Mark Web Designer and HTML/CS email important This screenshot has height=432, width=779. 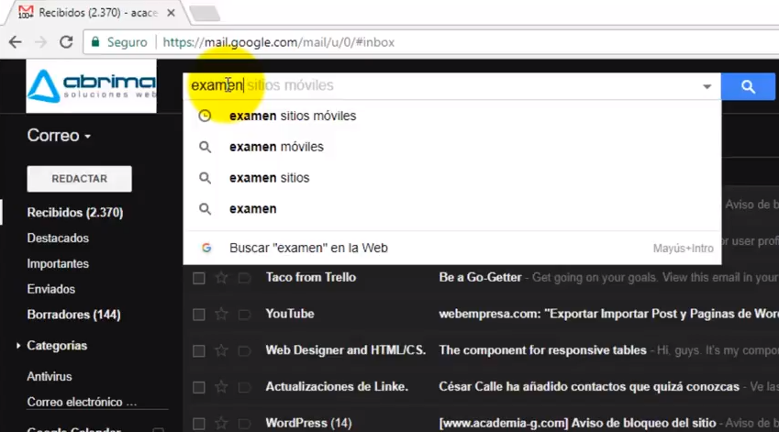244,351
